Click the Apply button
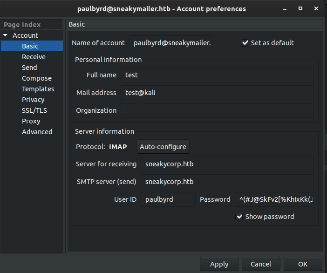Image resolution: width=327 pixels, height=273 pixels. (x=219, y=264)
